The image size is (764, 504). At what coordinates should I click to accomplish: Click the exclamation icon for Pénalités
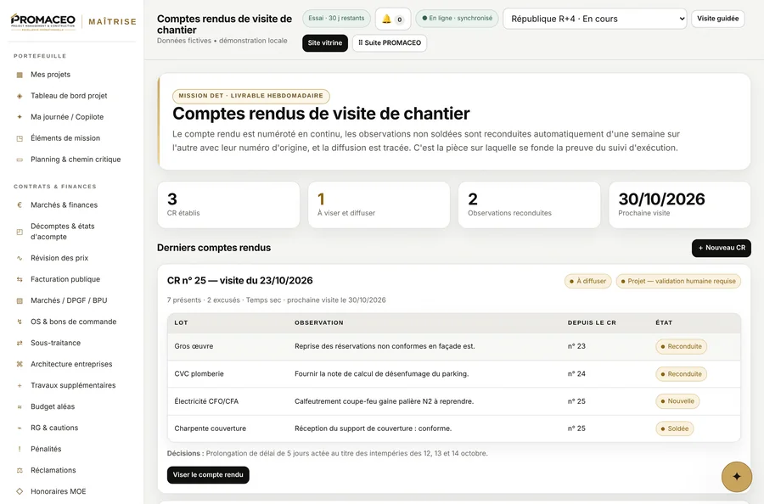coord(20,449)
